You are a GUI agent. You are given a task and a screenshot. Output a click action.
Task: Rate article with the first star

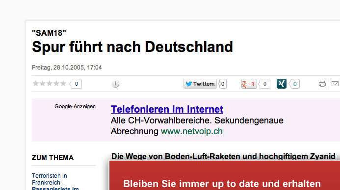35,84
